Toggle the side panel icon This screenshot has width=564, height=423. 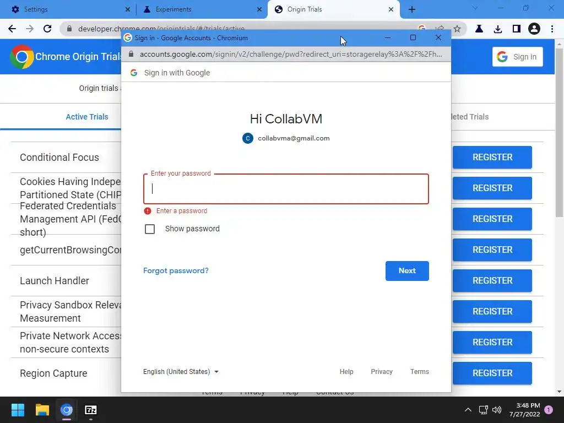click(x=516, y=29)
